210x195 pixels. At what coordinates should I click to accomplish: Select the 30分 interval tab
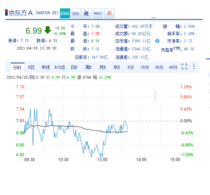coord(159,67)
